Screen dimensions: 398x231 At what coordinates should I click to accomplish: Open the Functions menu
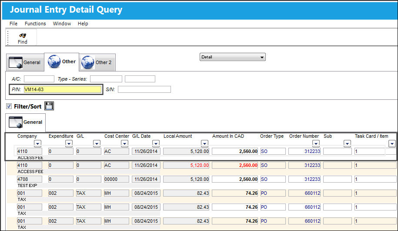click(35, 24)
